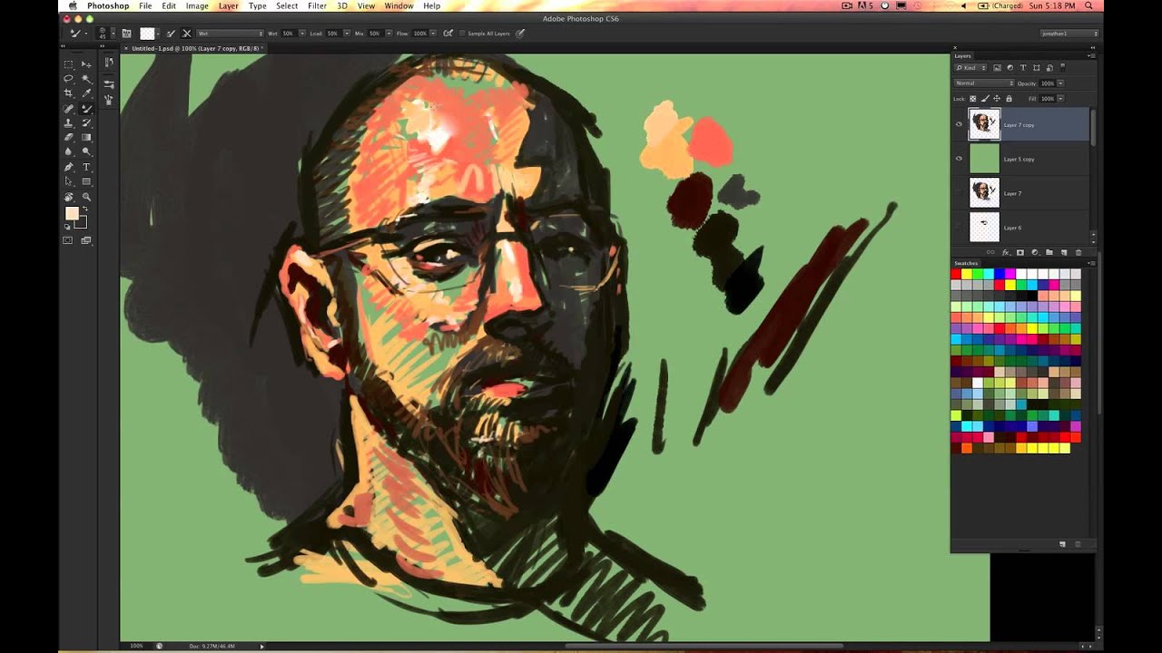This screenshot has width=1162, height=653.
Task: Select the Mixer Brush tool
Action: pos(86,108)
